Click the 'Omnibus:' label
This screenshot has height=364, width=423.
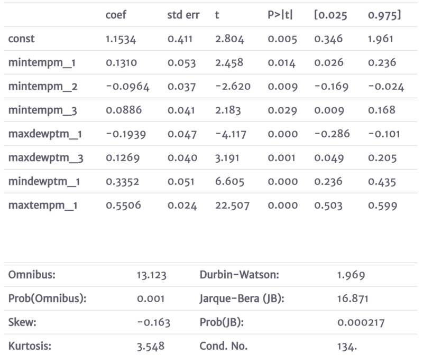point(31,275)
